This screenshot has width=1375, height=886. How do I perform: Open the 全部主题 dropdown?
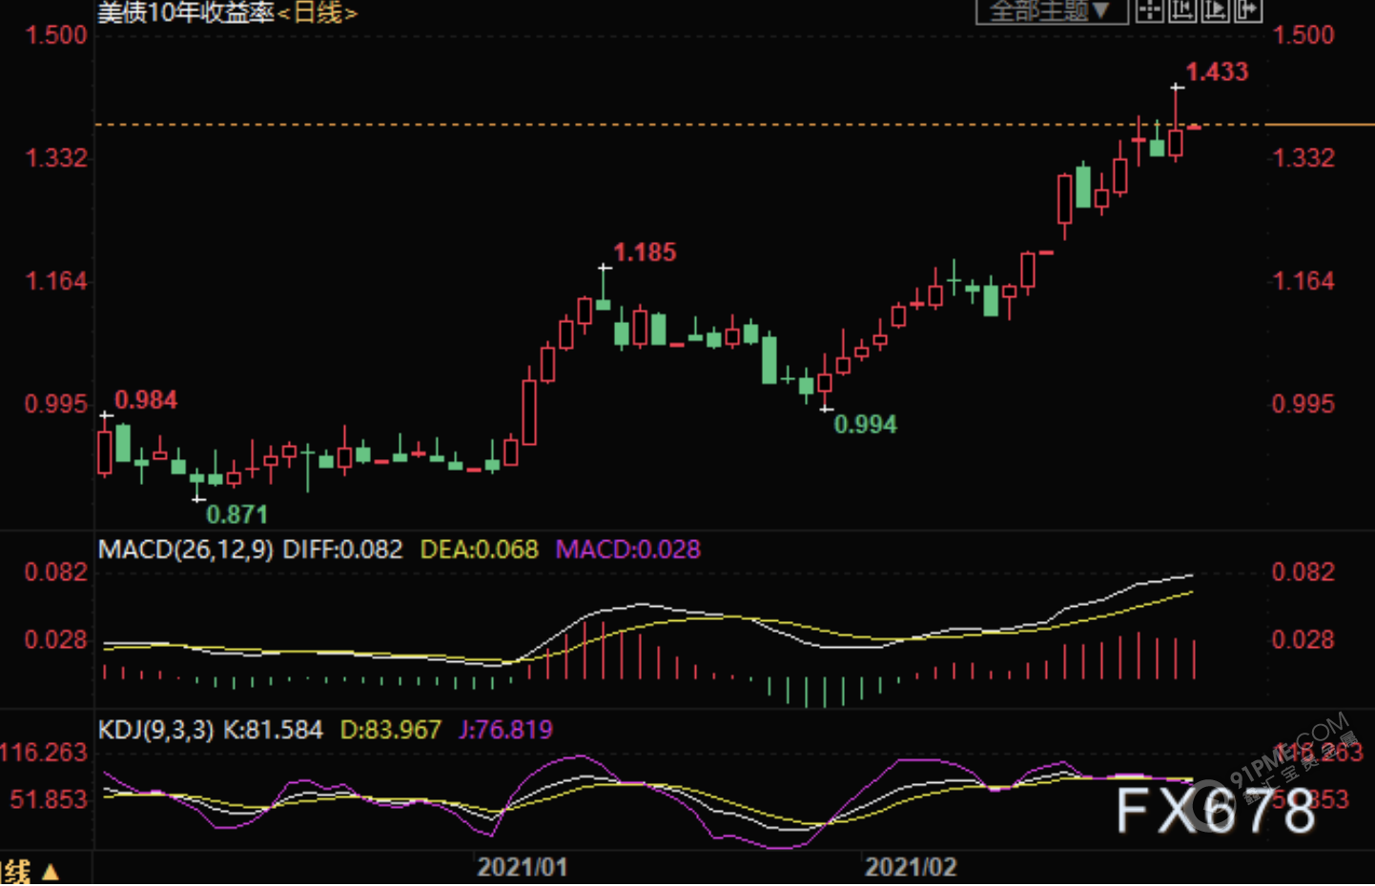1051,10
